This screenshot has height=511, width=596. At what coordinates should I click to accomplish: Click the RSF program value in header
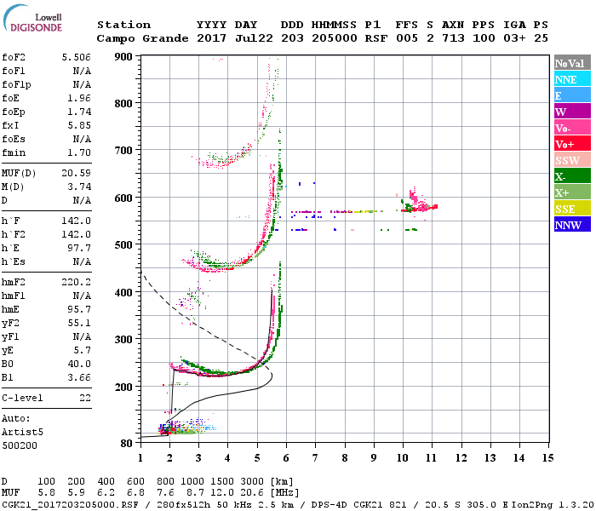(x=376, y=38)
